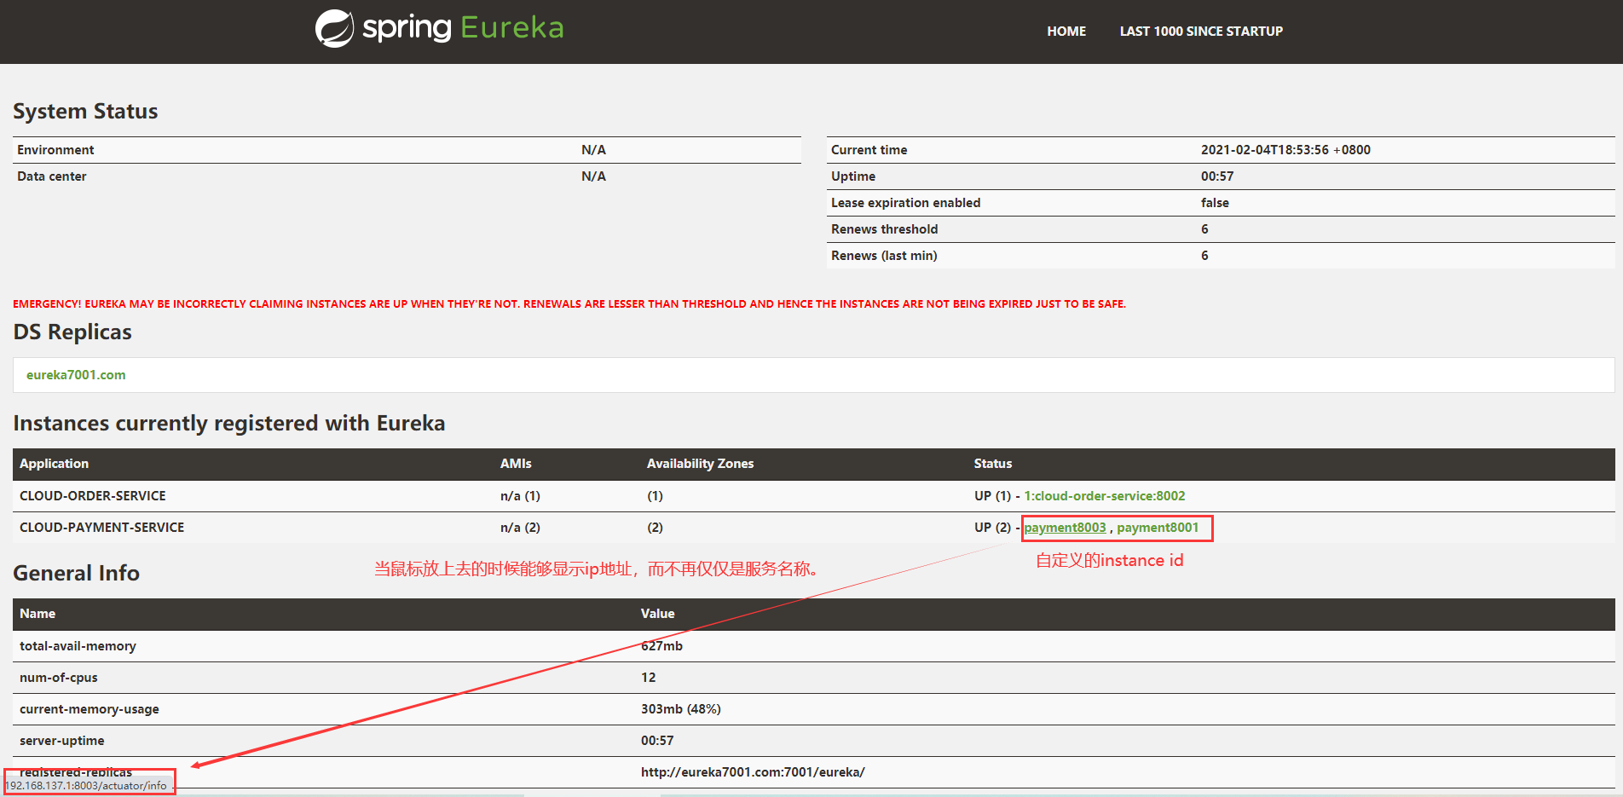Select the Environment label

click(55, 150)
